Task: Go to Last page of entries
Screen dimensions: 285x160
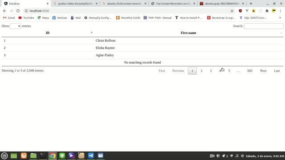Action: pyautogui.click(x=277, y=71)
